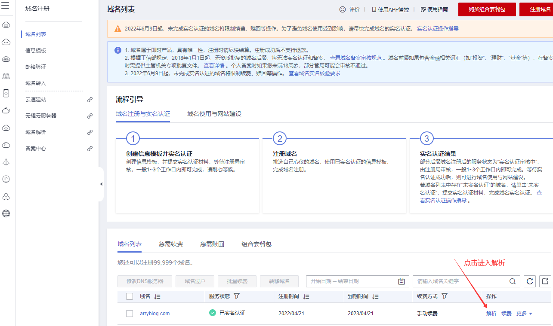
Task: Click the export list icon button
Action: coord(545,281)
